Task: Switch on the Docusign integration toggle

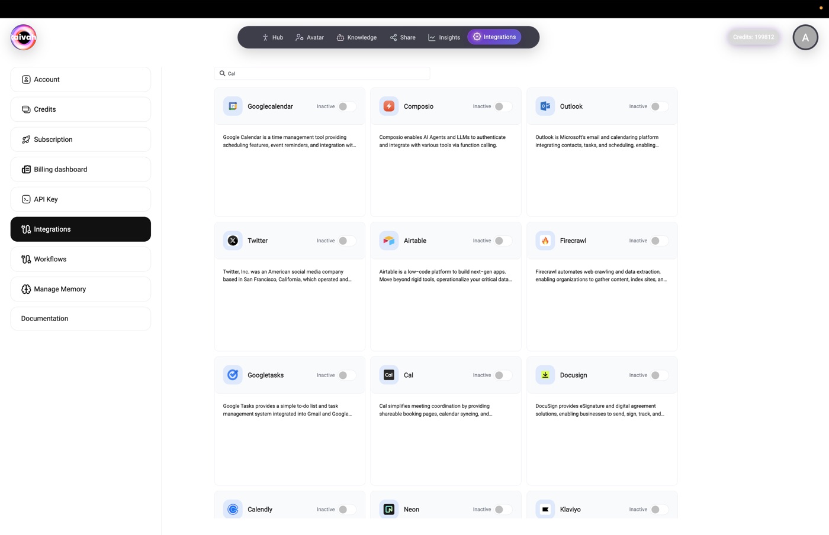Action: 660,375
